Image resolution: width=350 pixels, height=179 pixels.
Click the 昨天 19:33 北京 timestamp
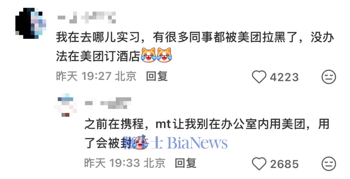click(x=124, y=163)
